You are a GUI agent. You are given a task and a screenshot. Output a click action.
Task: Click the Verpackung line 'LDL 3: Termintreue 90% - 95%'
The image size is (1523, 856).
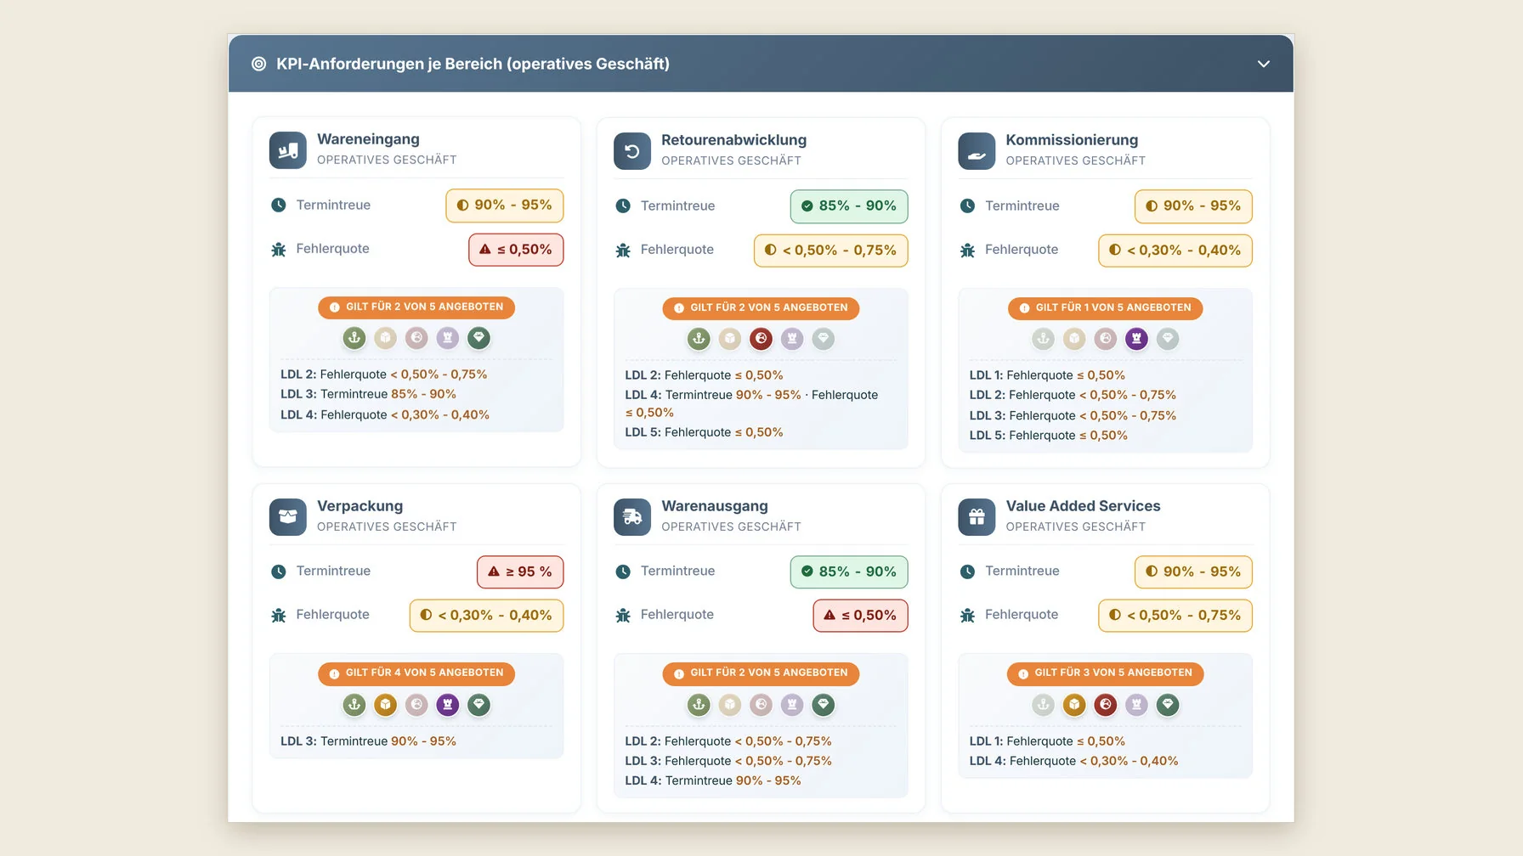pyautogui.click(x=368, y=741)
